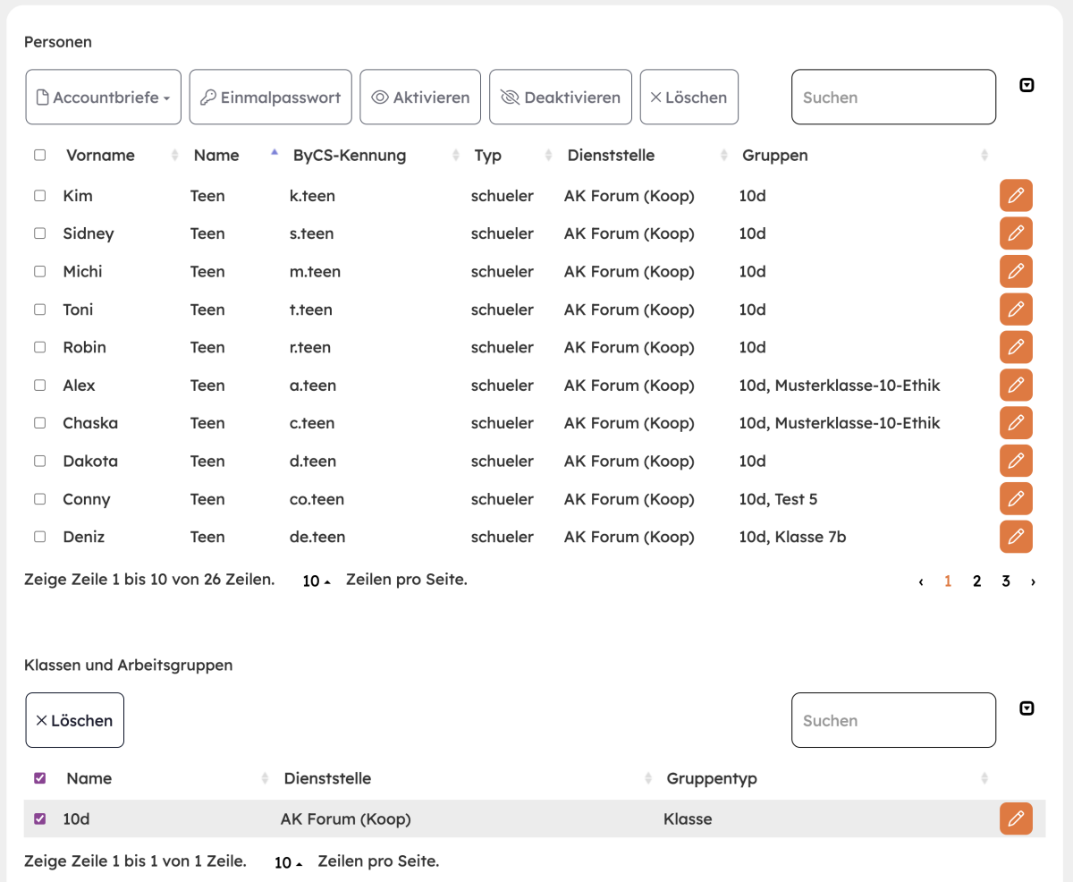Open the Accountbriefe dropdown
The height and width of the screenshot is (882, 1073).
click(x=103, y=98)
